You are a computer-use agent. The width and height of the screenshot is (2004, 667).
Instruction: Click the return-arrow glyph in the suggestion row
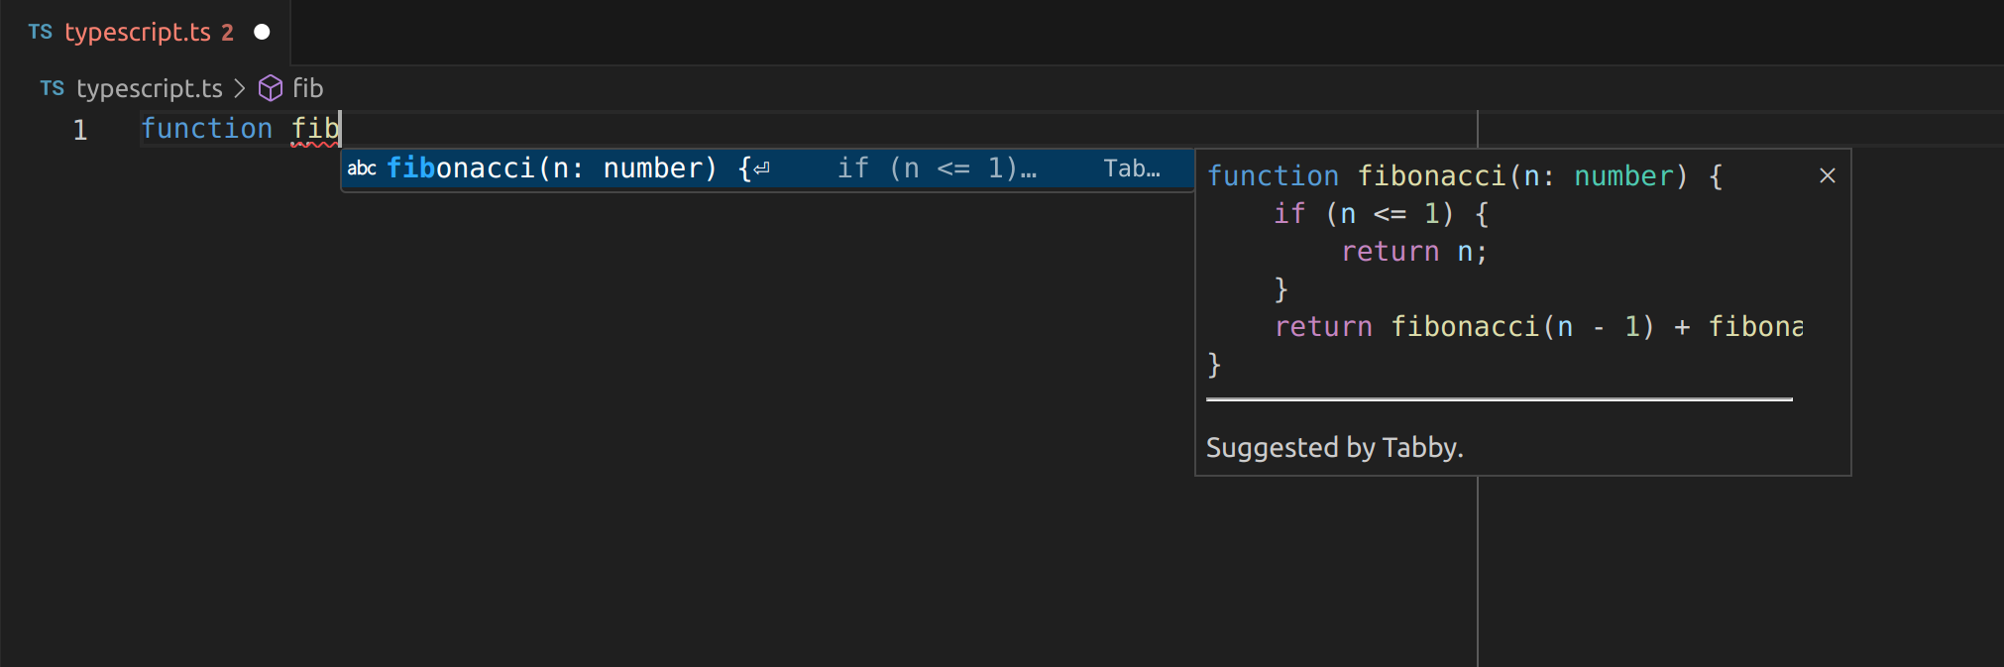click(761, 168)
